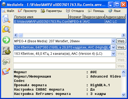The image size is (128, 99).
Task: Expand the 163 Кбит/сек audio stream dropdown
Action: (113, 54)
